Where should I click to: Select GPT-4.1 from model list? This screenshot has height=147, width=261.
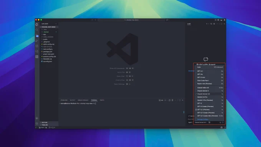coord(210,71)
